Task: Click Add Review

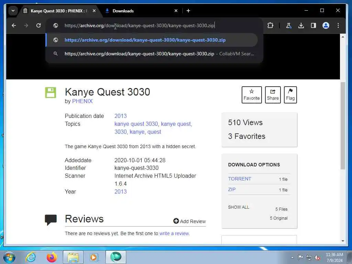Action: pyautogui.click(x=189, y=221)
